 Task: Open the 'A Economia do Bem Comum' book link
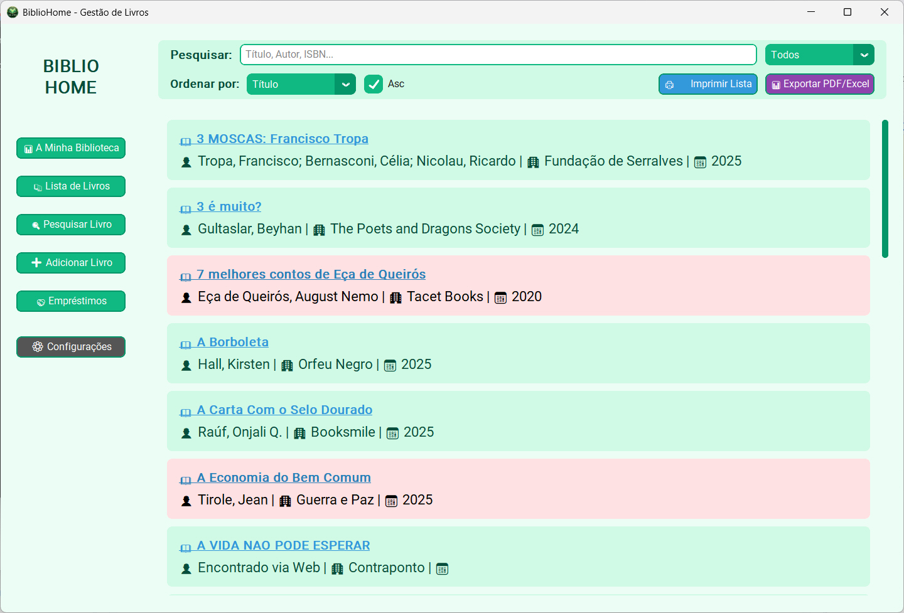[x=284, y=477]
